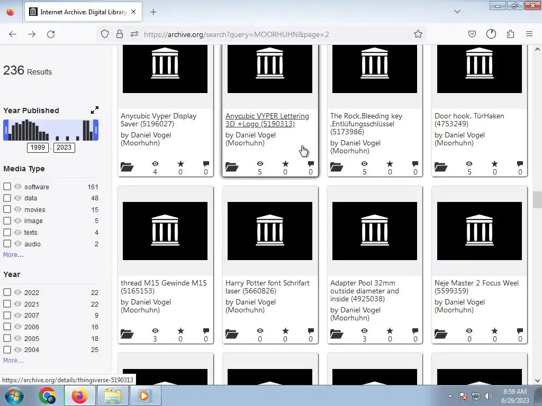The image size is (542, 406).
Task: Expand the Year Published histogram
Action: (95, 110)
